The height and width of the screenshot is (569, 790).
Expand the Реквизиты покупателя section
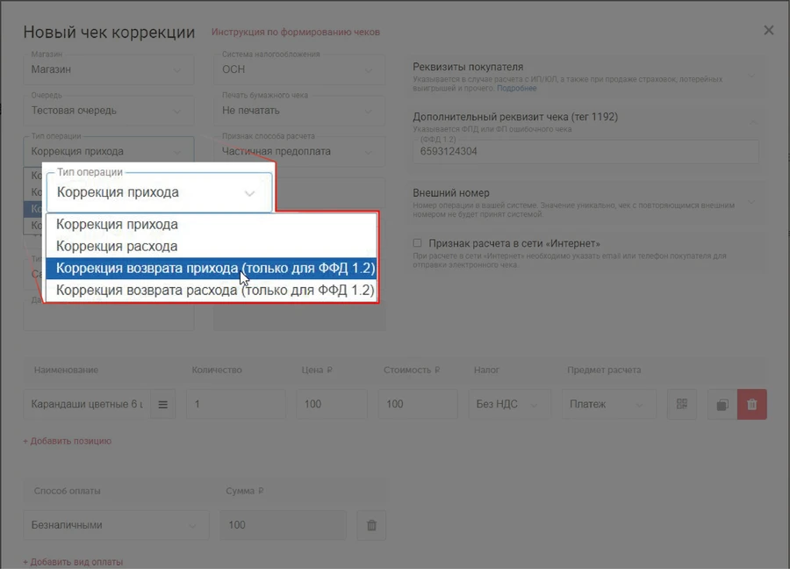[x=750, y=74]
